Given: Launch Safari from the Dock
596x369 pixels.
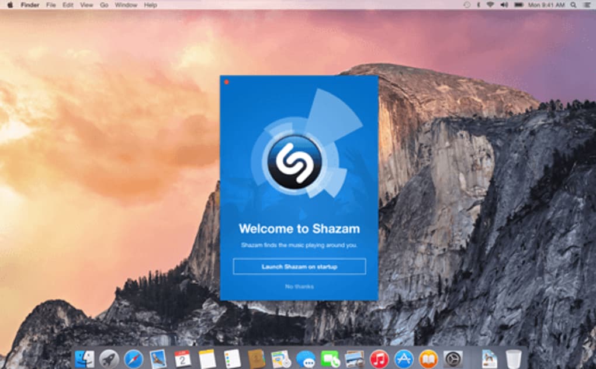Looking at the screenshot, I should point(133,358).
